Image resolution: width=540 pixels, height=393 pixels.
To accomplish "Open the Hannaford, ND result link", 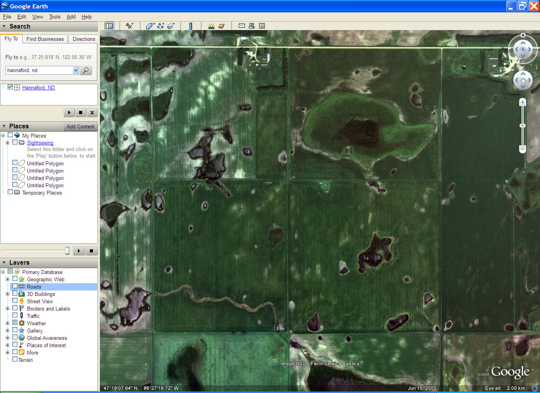I will [39, 87].
